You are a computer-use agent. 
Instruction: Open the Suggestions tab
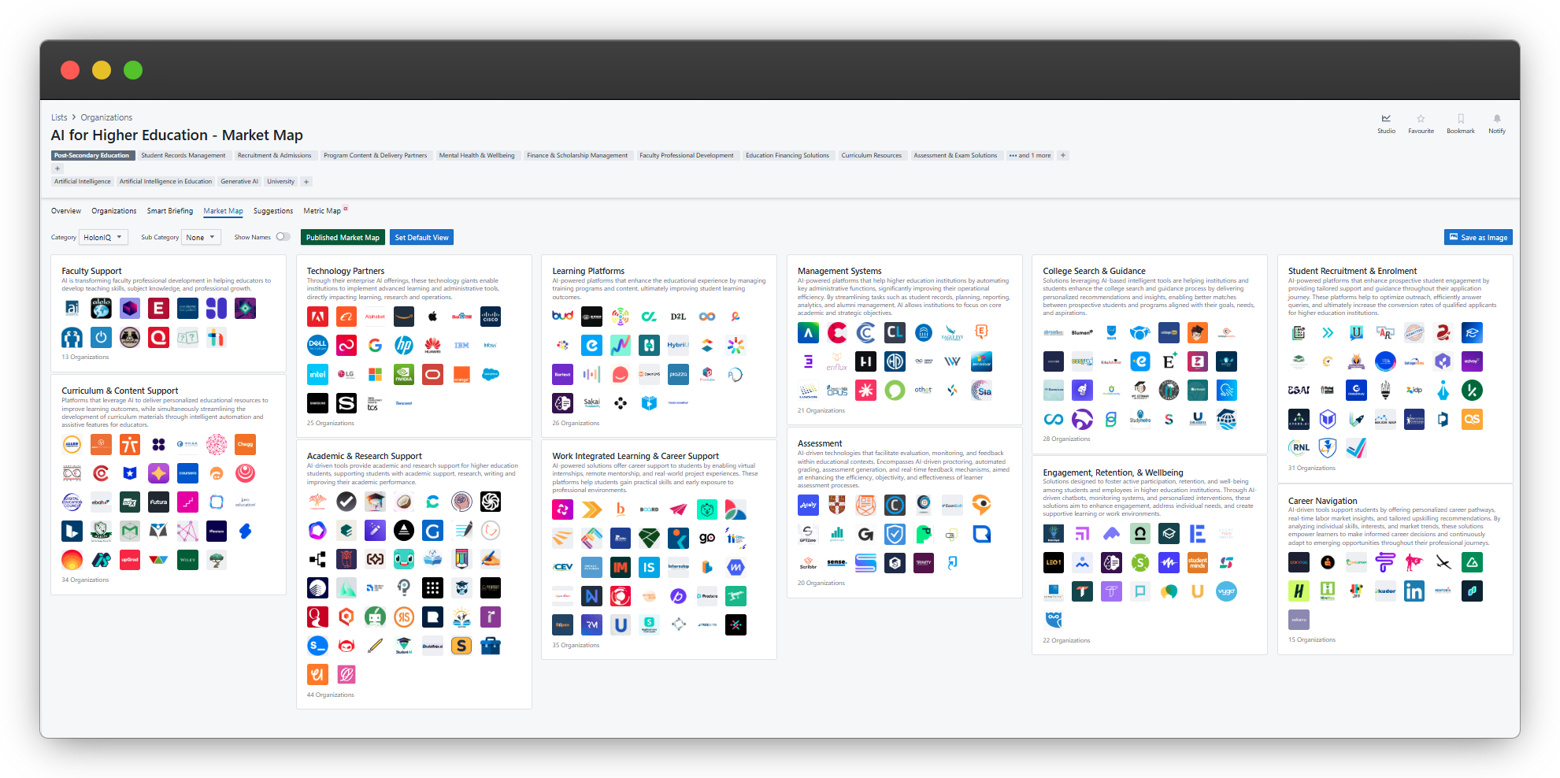(x=273, y=211)
